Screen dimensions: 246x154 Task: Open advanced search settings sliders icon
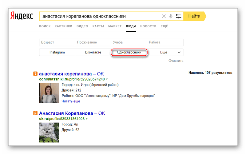click(179, 16)
